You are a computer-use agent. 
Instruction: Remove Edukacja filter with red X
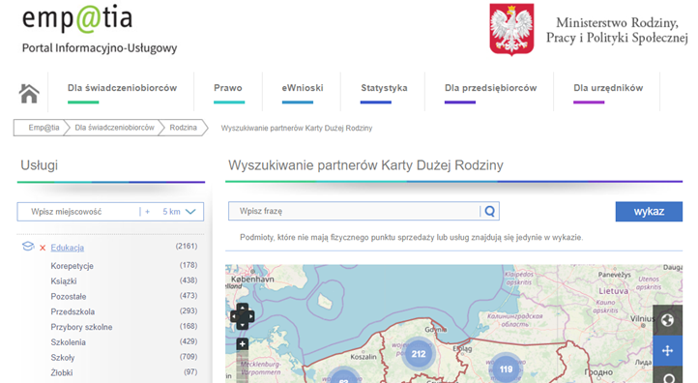tap(43, 248)
